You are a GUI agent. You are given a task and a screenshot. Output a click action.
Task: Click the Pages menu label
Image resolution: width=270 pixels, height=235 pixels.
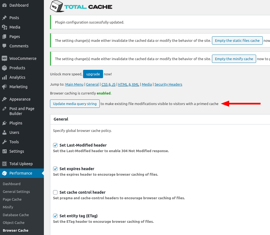coord(15,37)
